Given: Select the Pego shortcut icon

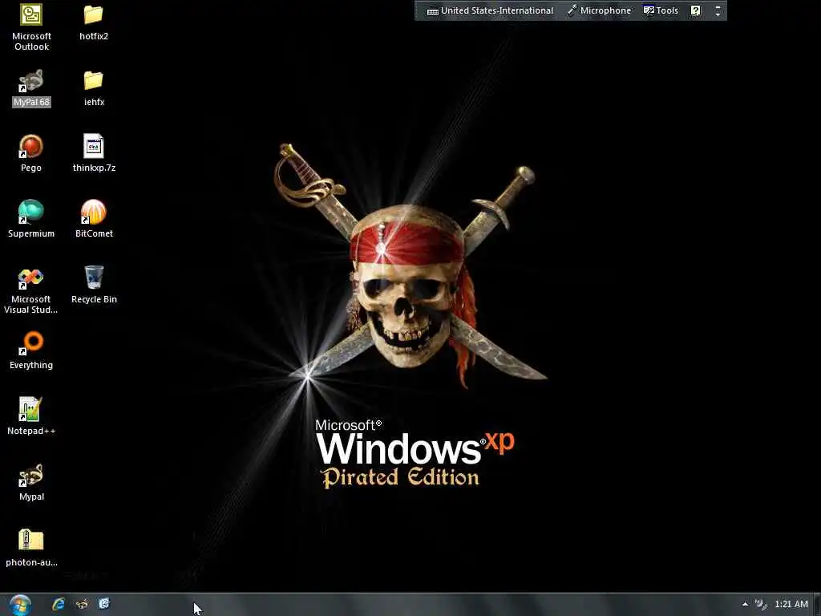Looking at the screenshot, I should point(31,153).
